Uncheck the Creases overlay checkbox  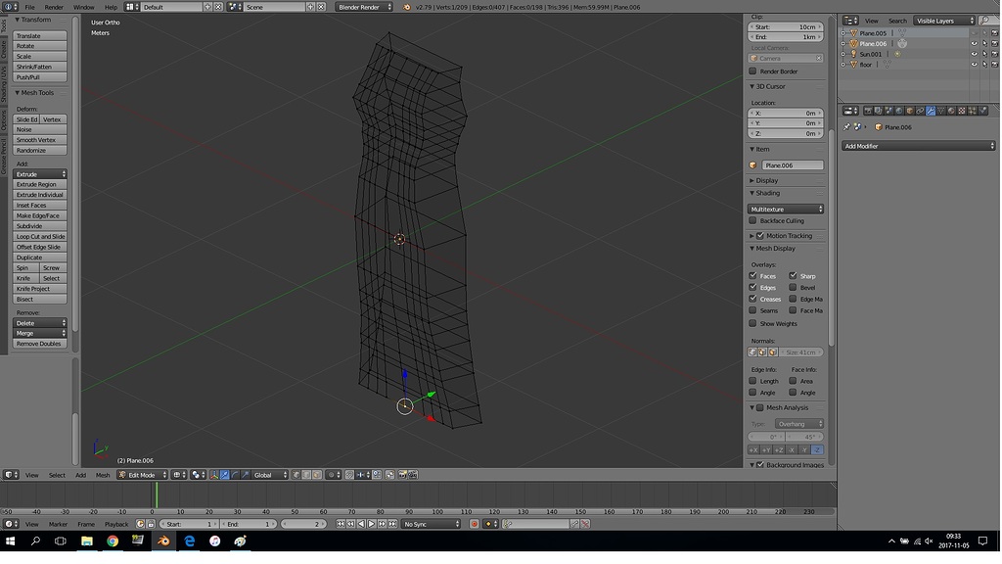coord(752,299)
